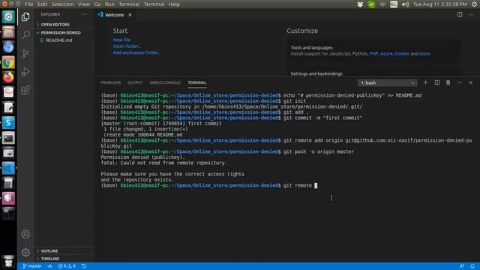Switch to the Output tab
Screen dimensions: 480x270
click(x=135, y=82)
